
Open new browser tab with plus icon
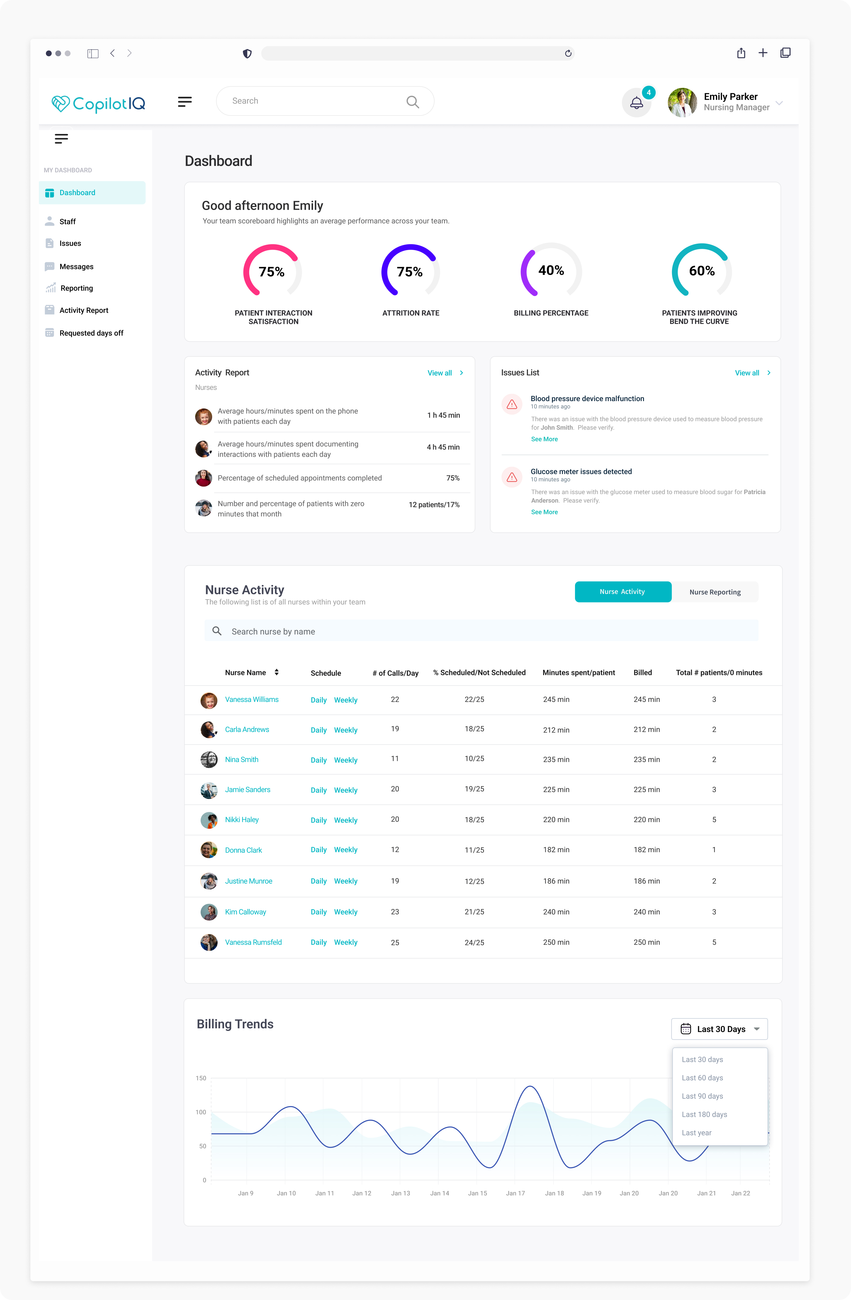pos(763,53)
